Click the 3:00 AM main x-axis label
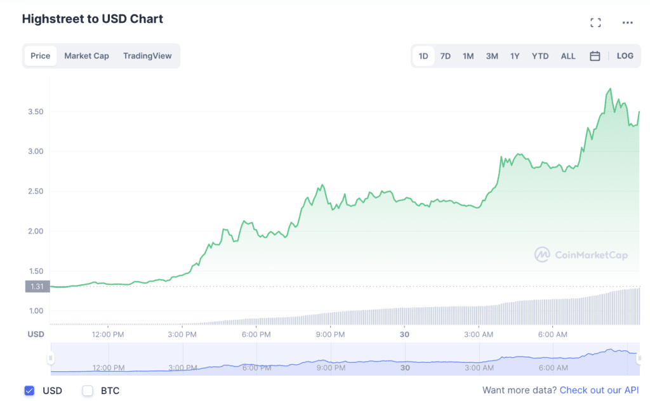The image size is (650, 401). pos(479,334)
